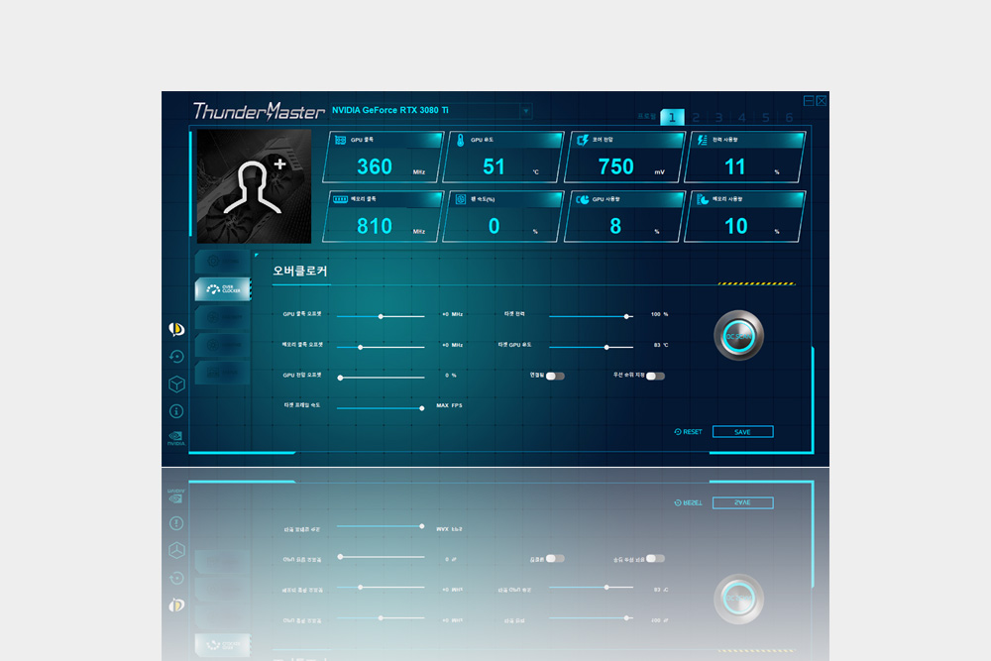Click the GPU voltage offset 0 % value
Image resolution: width=991 pixels, height=661 pixels.
[x=451, y=376]
